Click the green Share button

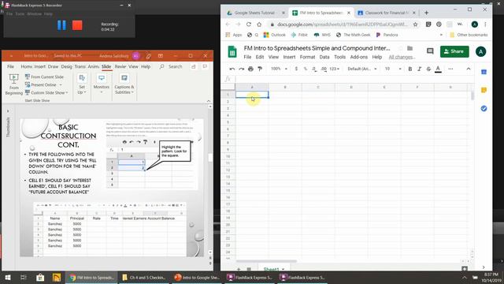coord(454,51)
